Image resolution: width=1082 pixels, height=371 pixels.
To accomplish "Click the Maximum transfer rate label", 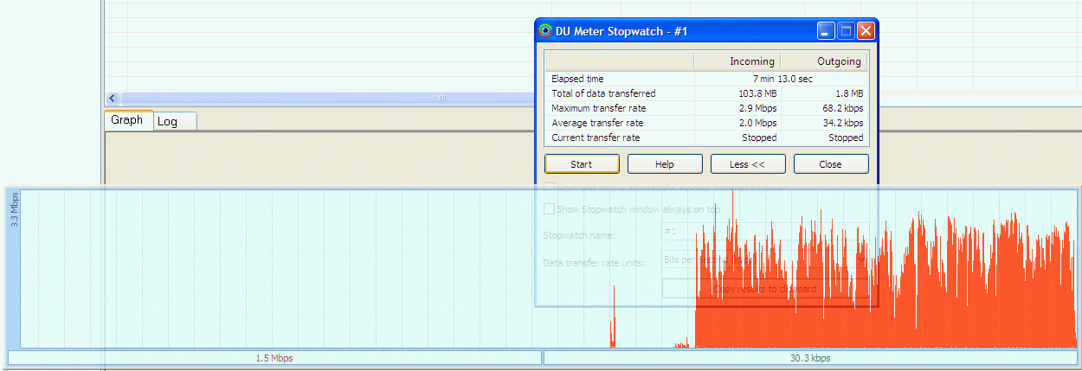I will tap(598, 108).
